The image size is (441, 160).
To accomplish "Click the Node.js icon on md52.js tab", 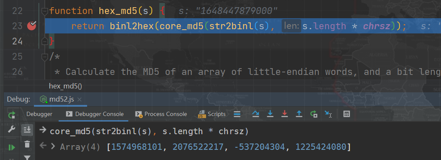I will pos(43,99).
